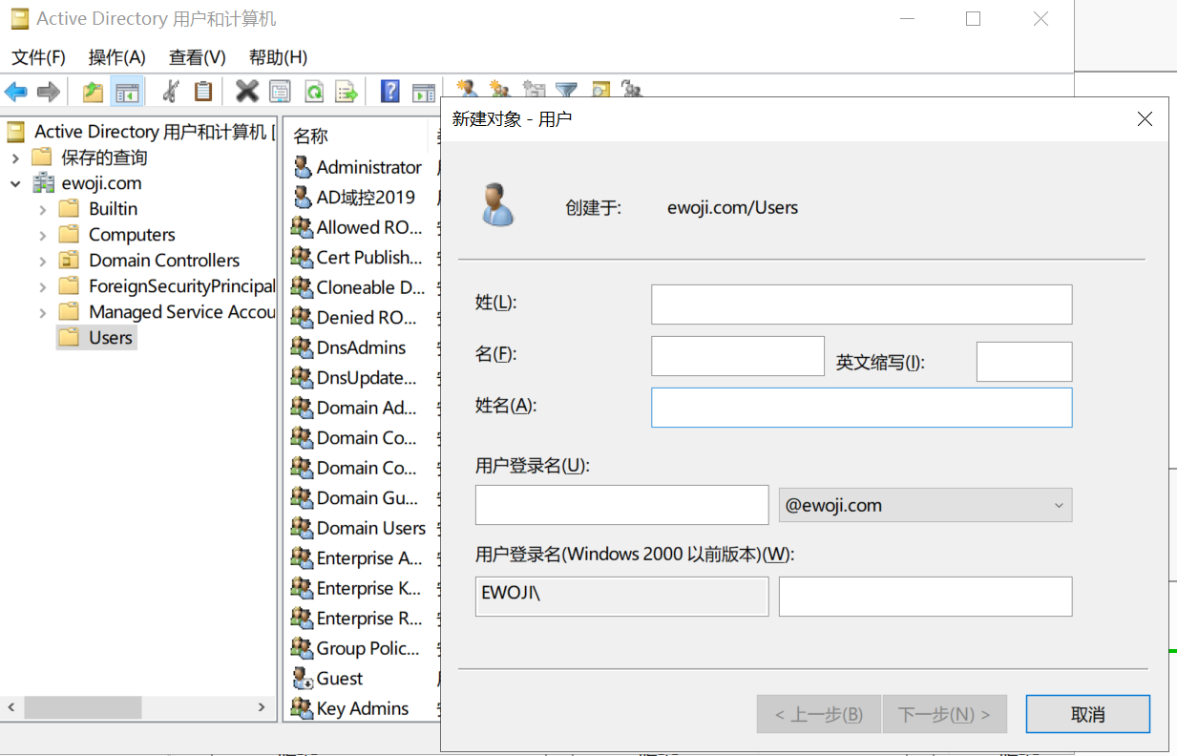The height and width of the screenshot is (756, 1177).
Task: Expand the Builtin container
Action: (x=43, y=209)
